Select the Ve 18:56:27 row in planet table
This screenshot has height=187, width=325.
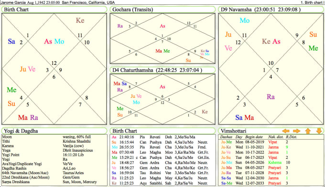point(162,168)
